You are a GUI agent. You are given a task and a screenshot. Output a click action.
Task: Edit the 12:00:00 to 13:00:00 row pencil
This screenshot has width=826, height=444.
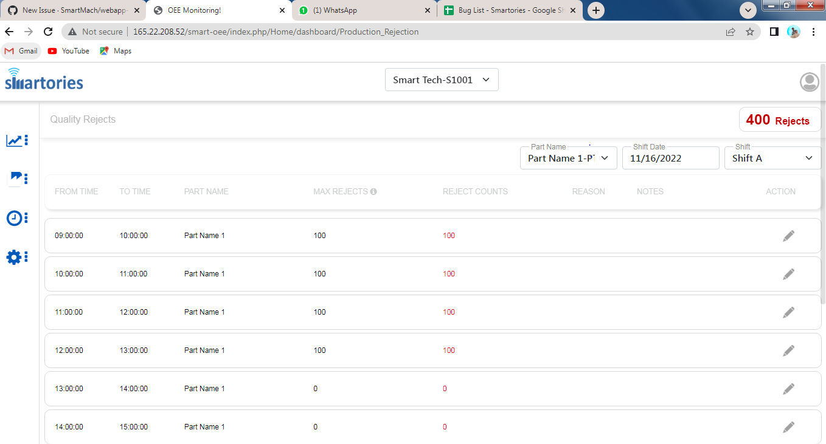pyautogui.click(x=788, y=350)
